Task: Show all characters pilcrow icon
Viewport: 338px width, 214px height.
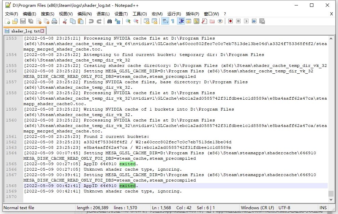Action: point(173,21)
